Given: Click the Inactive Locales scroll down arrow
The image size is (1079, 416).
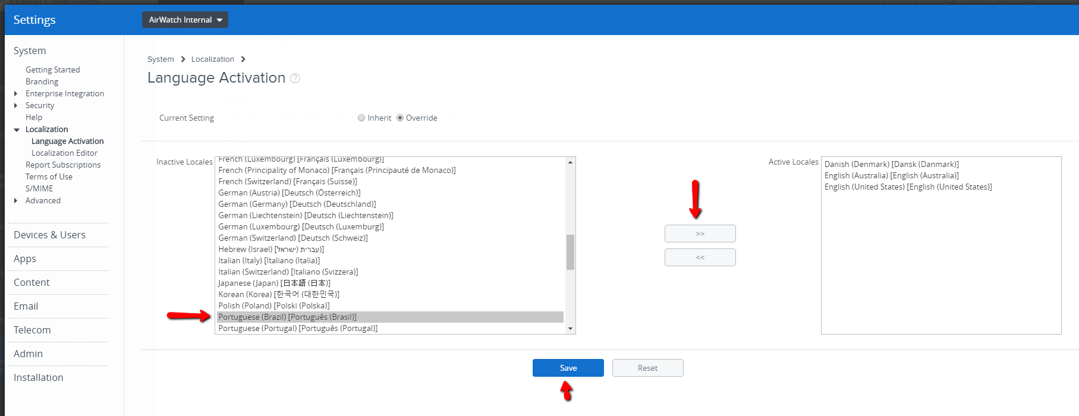Looking at the screenshot, I should [570, 329].
